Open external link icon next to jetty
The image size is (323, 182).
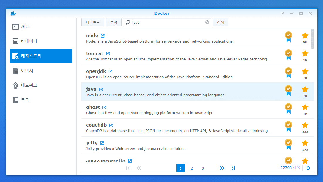point(102,143)
